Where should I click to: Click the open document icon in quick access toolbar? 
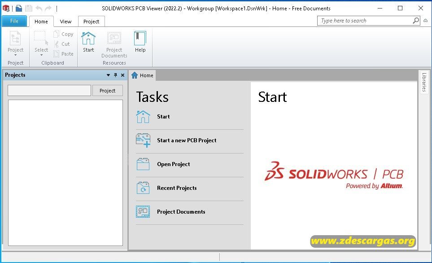click(x=19, y=8)
